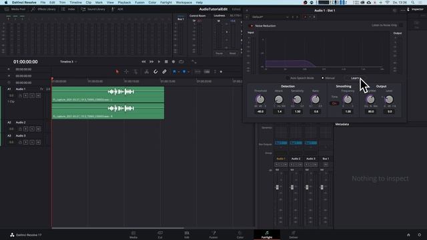Screen dimensions: 427x240
Task: Click the Bus 1 mixer fader handle
Action: [322, 187]
